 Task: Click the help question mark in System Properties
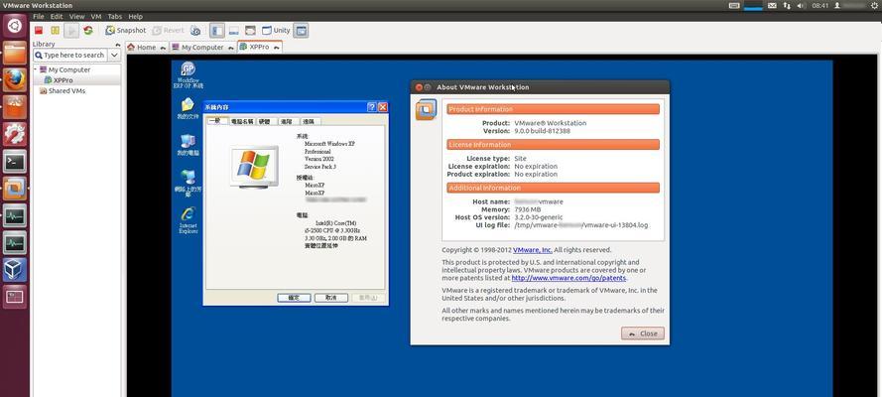pyautogui.click(x=371, y=107)
